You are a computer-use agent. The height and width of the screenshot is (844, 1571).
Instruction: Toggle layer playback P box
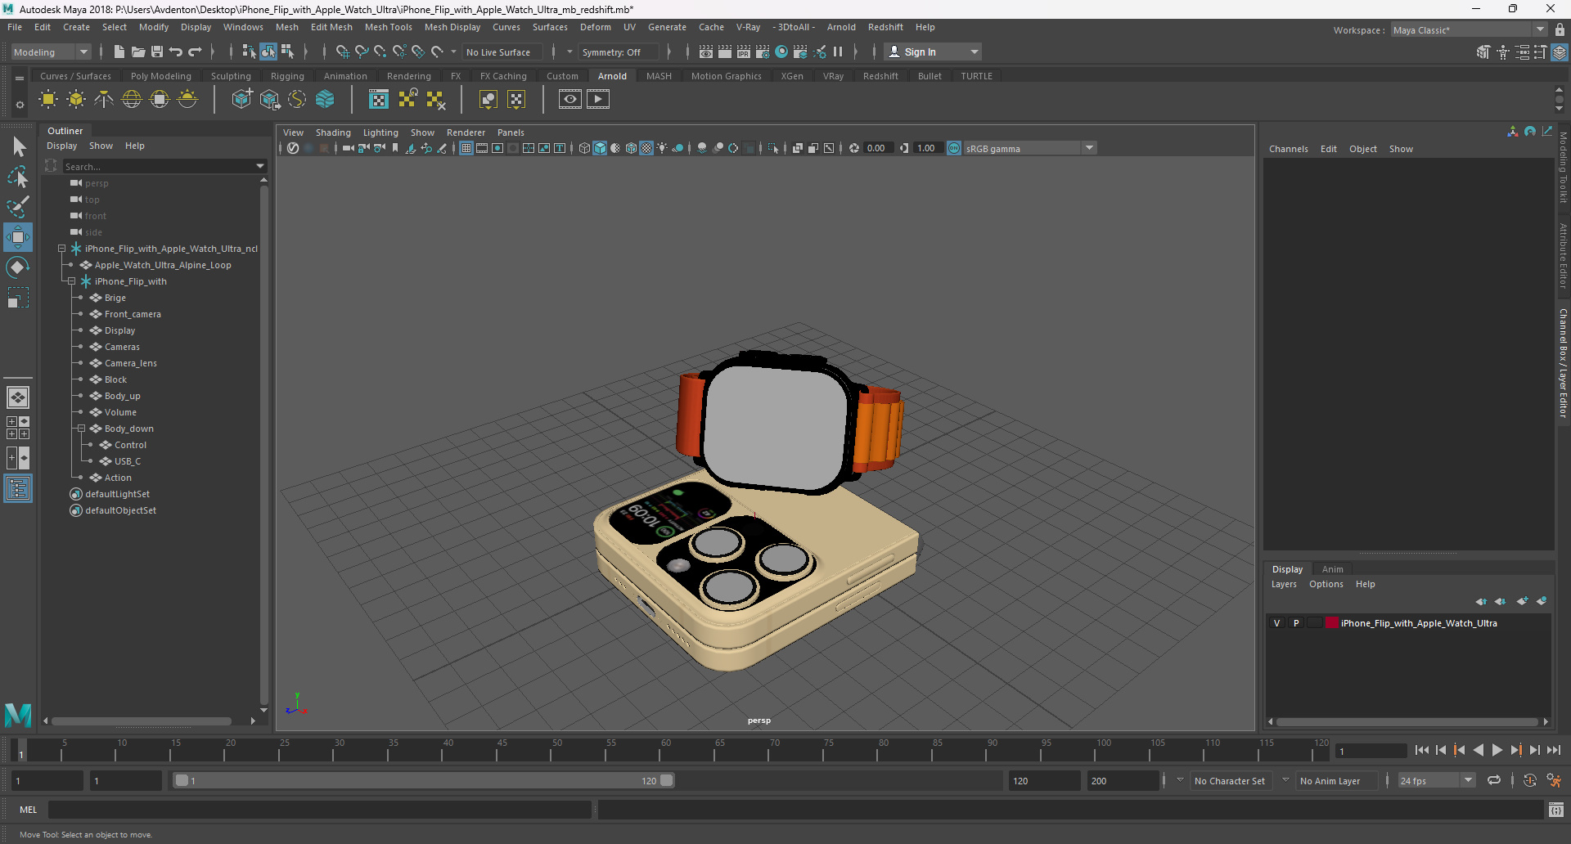coord(1296,623)
